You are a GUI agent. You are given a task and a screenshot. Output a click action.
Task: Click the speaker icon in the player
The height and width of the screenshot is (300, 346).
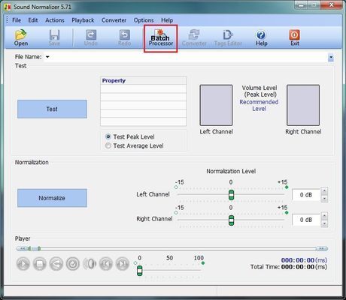coord(90,264)
